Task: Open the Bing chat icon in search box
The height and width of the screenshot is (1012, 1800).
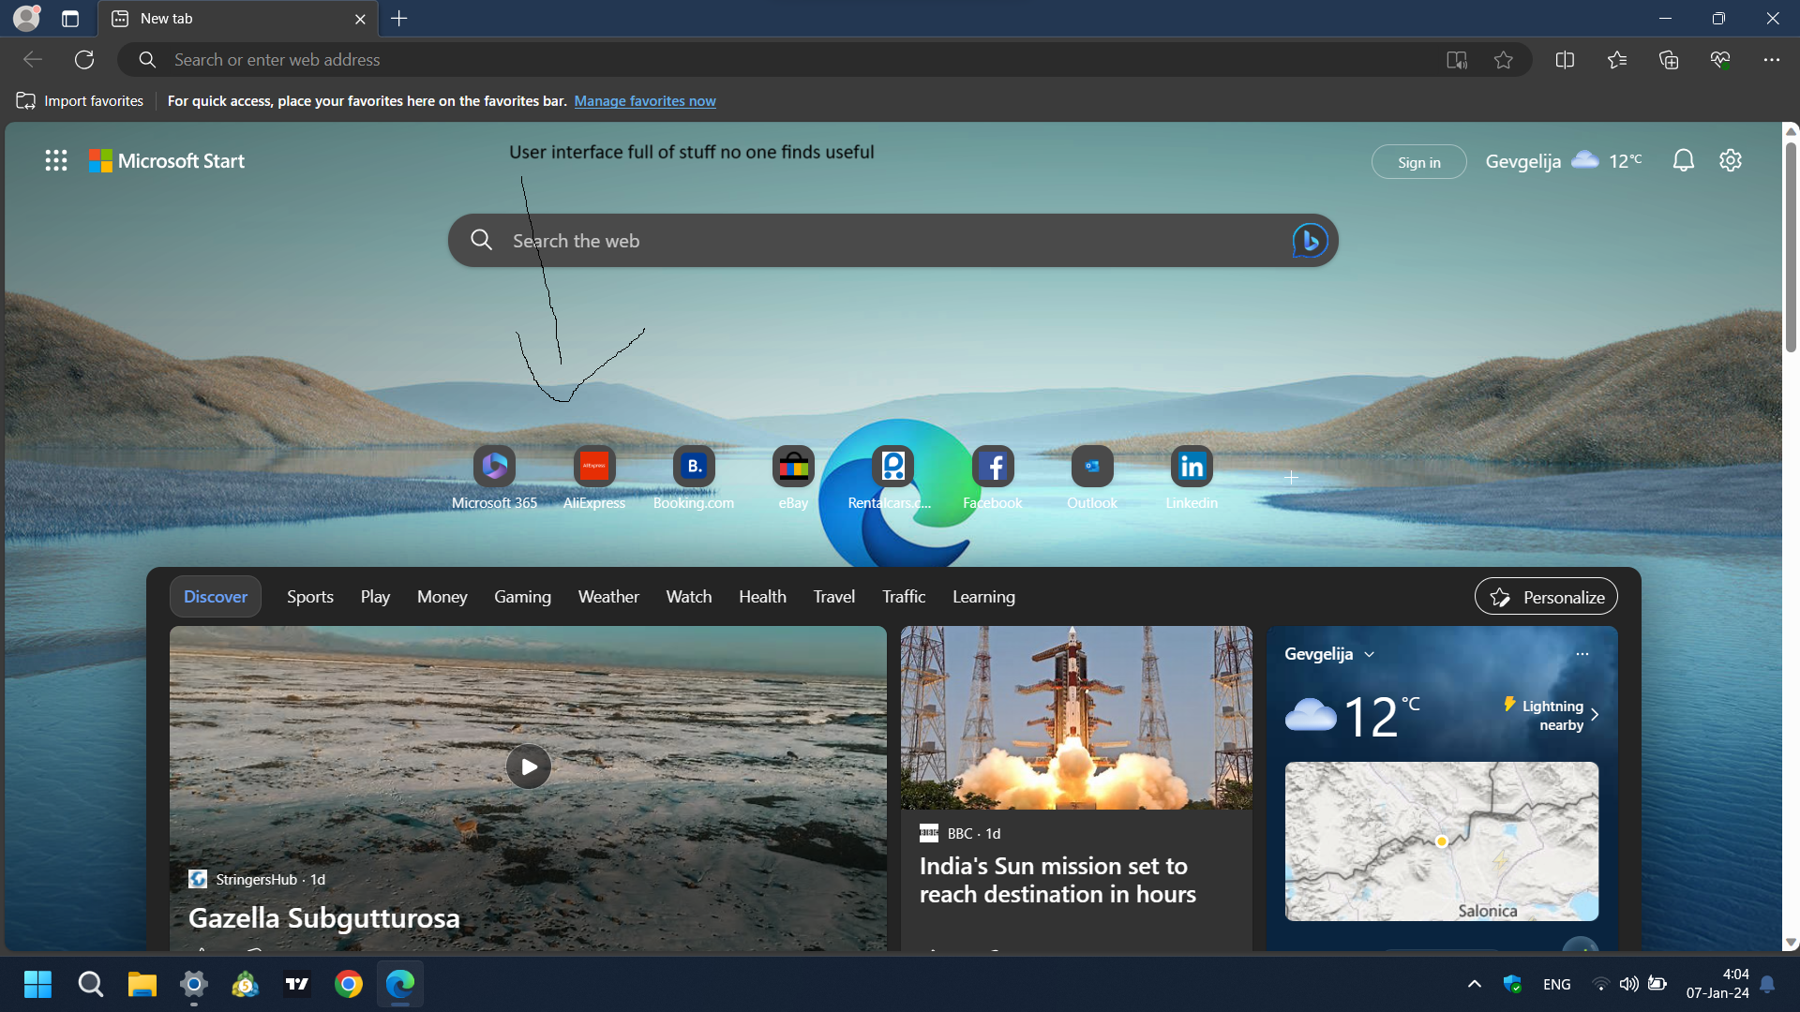Action: (1310, 241)
